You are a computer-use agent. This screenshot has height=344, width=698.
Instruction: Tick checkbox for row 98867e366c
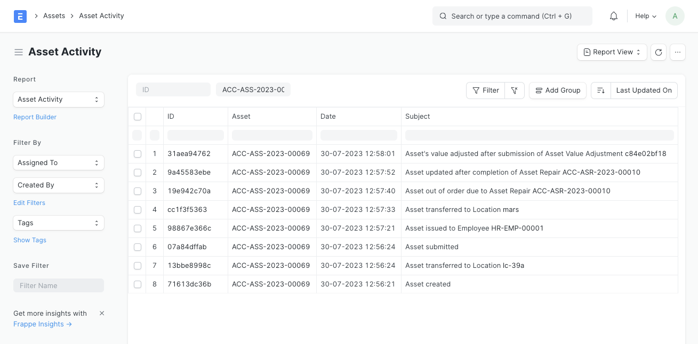click(138, 228)
